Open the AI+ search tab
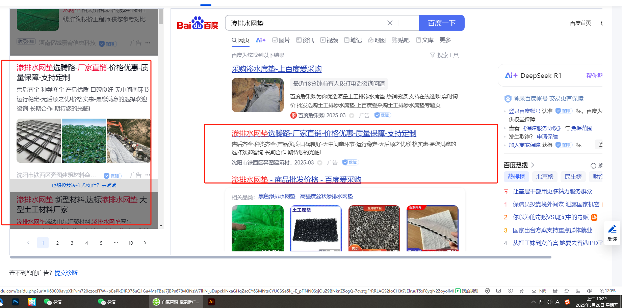Screen dimensions: 622x308 point(261,40)
